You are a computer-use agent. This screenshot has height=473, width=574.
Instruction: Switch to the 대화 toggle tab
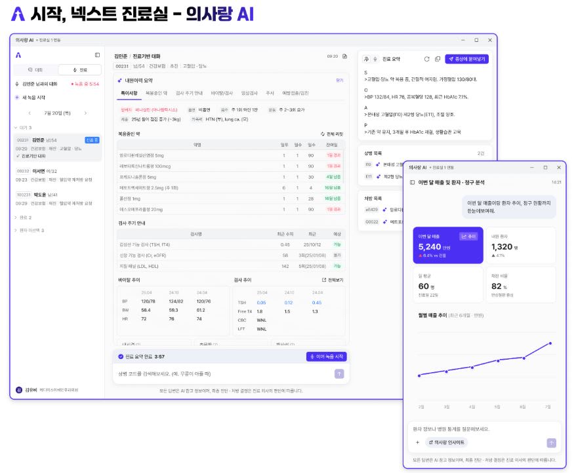(35, 70)
